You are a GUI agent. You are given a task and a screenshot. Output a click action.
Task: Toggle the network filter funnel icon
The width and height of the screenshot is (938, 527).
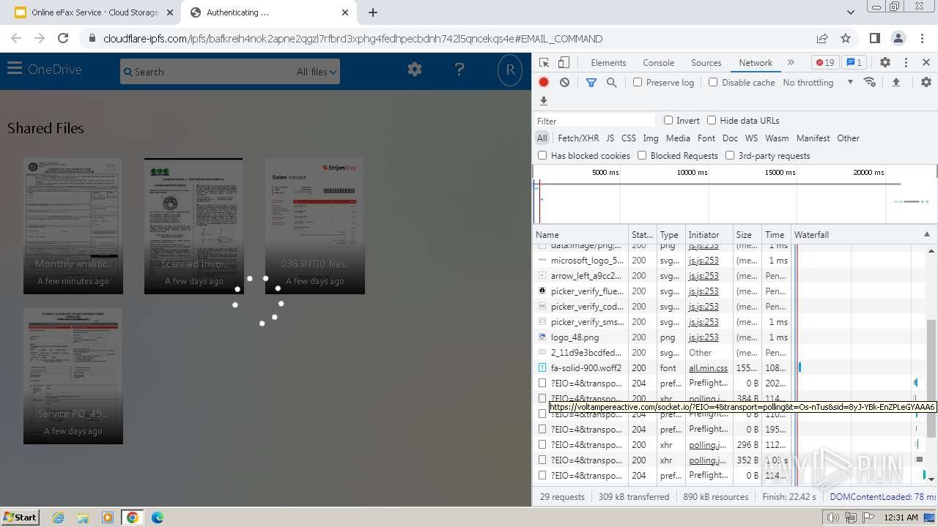pos(591,83)
